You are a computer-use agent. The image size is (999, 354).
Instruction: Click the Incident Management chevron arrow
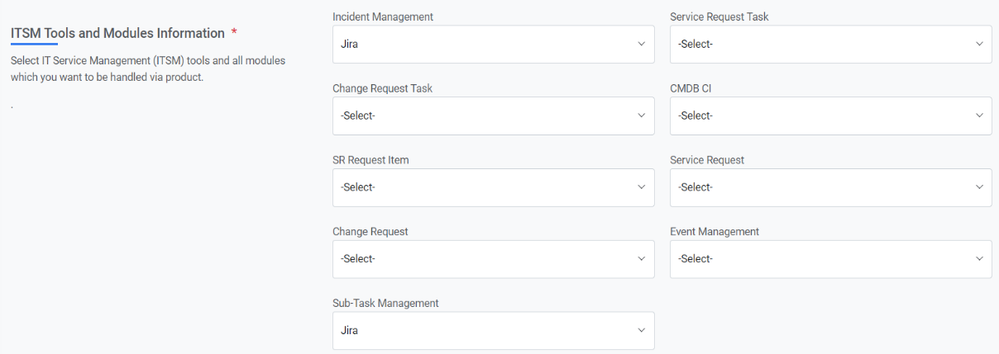pos(641,44)
